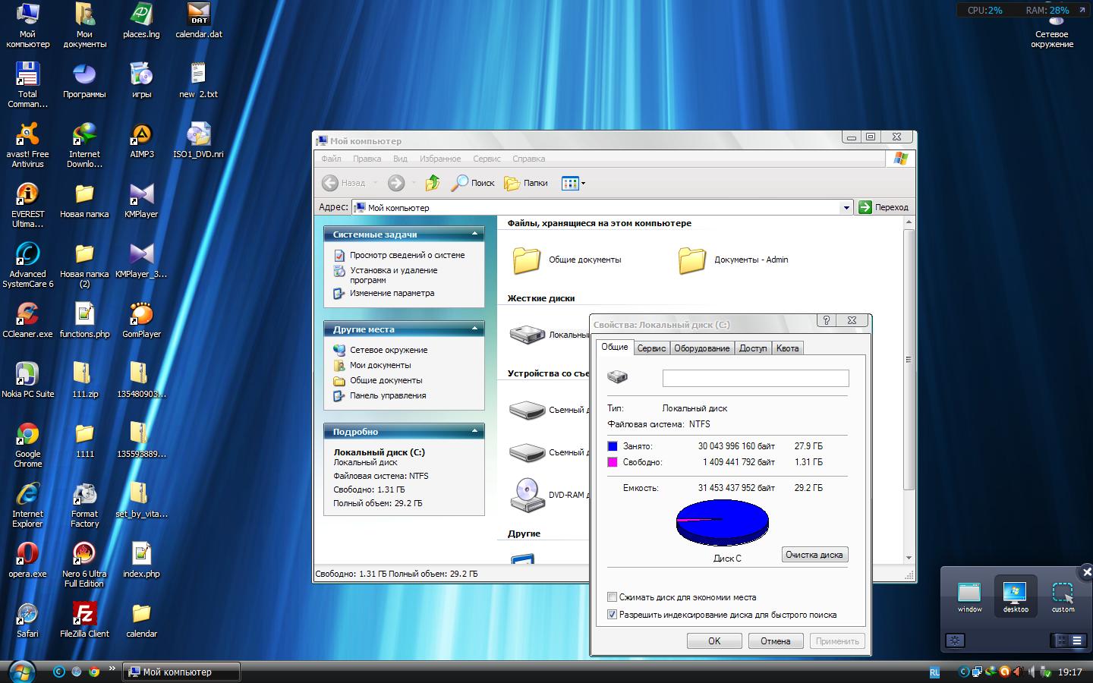Open the address bar dropdown
1093x683 pixels.
coord(846,207)
